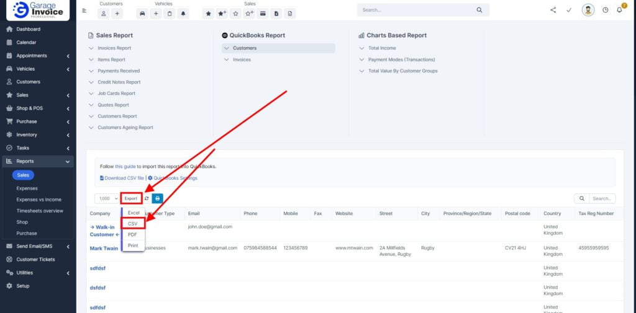Open customers list person icon

[104, 14]
